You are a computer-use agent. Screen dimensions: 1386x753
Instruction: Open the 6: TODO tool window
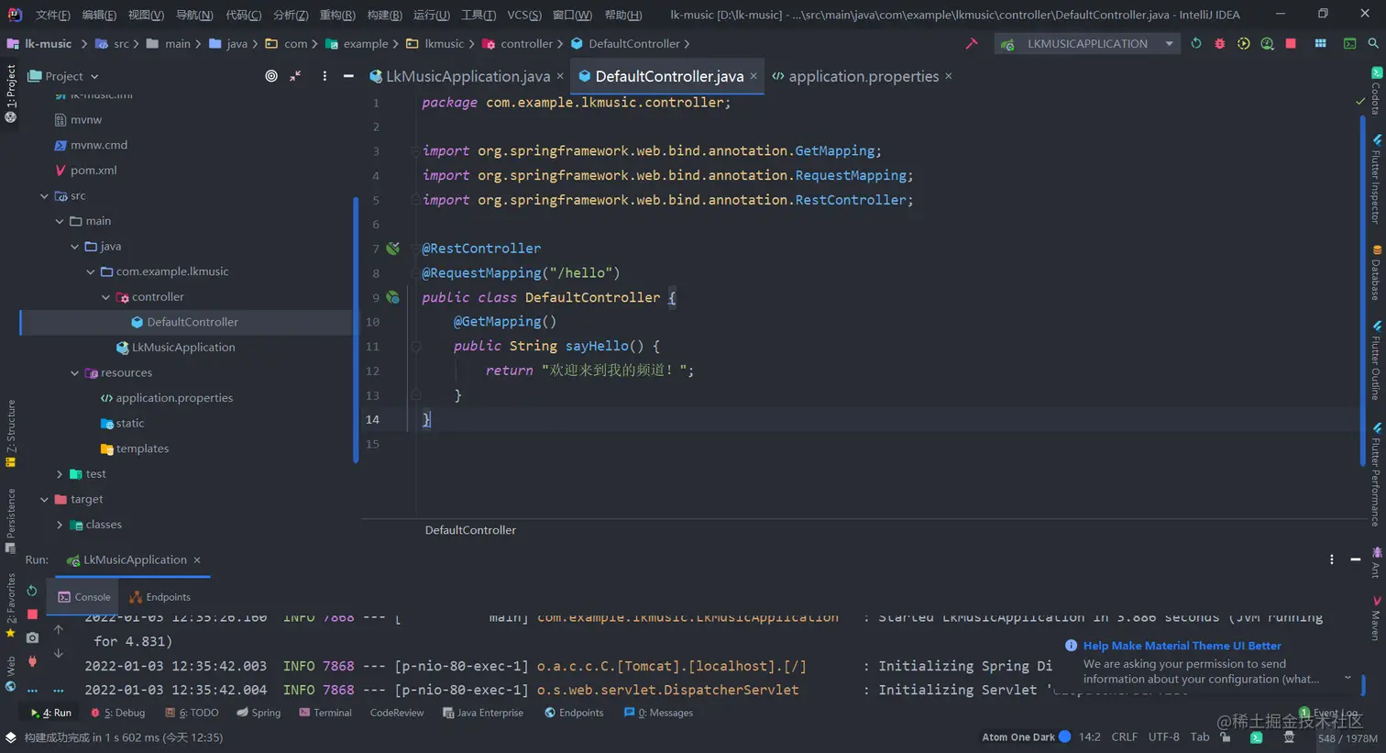pyautogui.click(x=192, y=713)
